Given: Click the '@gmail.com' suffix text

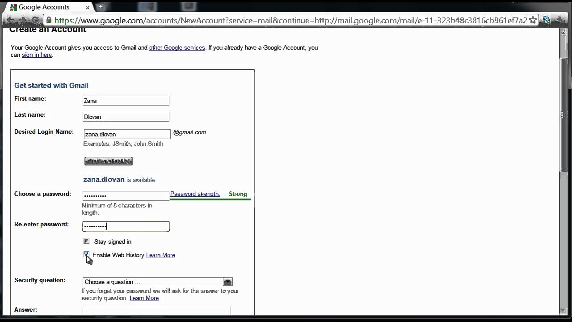Looking at the screenshot, I should [x=190, y=132].
